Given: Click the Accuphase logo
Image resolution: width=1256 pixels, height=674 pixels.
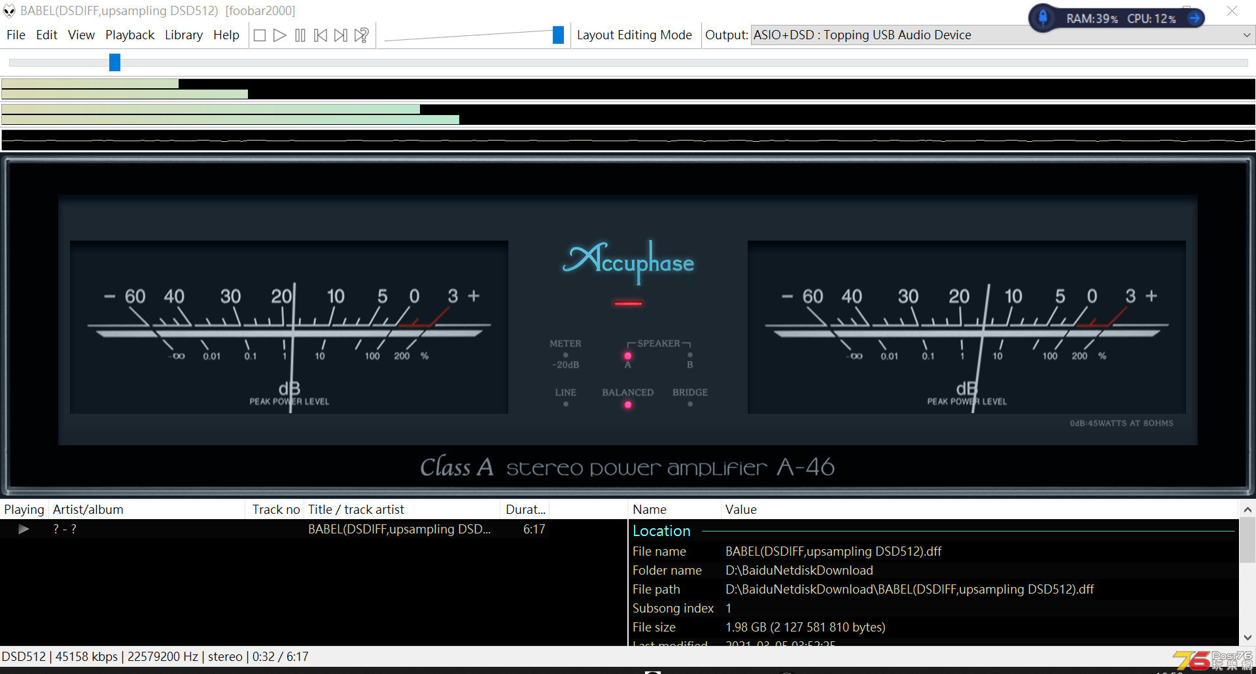Looking at the screenshot, I should point(628,261).
